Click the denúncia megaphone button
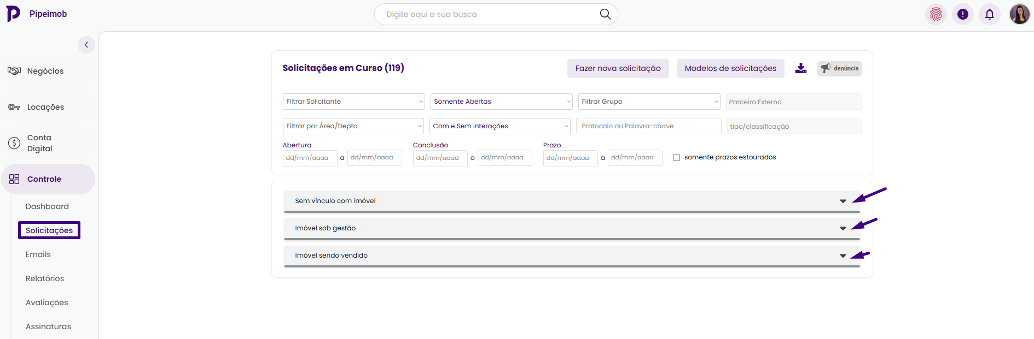This screenshot has width=1034, height=339. [839, 68]
